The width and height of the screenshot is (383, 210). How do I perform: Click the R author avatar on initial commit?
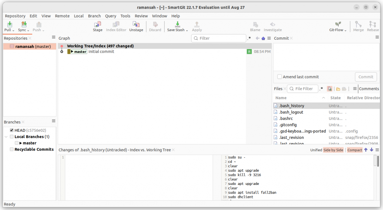(249, 52)
